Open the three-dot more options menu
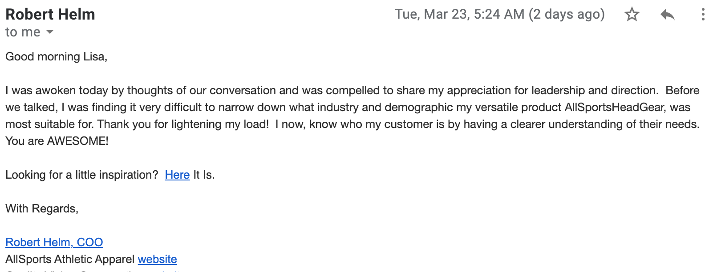This screenshot has height=272, width=713. (x=703, y=14)
